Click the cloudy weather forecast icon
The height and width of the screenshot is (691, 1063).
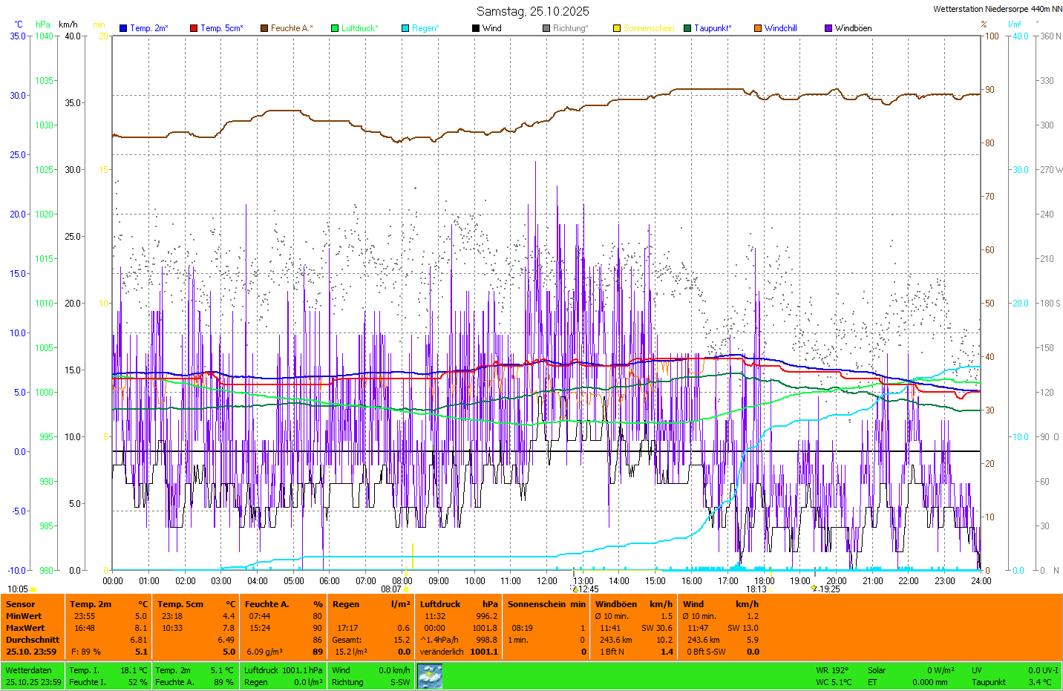[x=430, y=676]
